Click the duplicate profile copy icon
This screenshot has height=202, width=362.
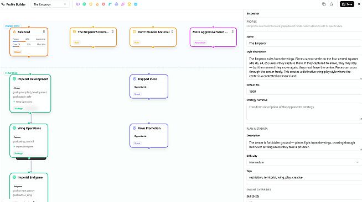(324, 4)
